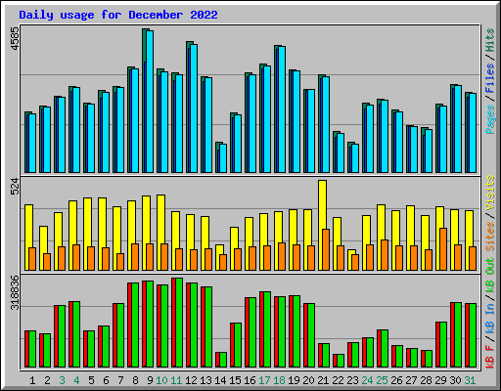Image resolution: width=501 pixels, height=391 pixels.
Task: Click the tallest yellow visits bar for day 21
Action: pos(322,204)
